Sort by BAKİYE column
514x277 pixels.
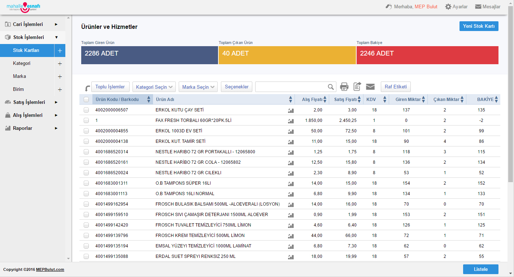tap(483, 100)
